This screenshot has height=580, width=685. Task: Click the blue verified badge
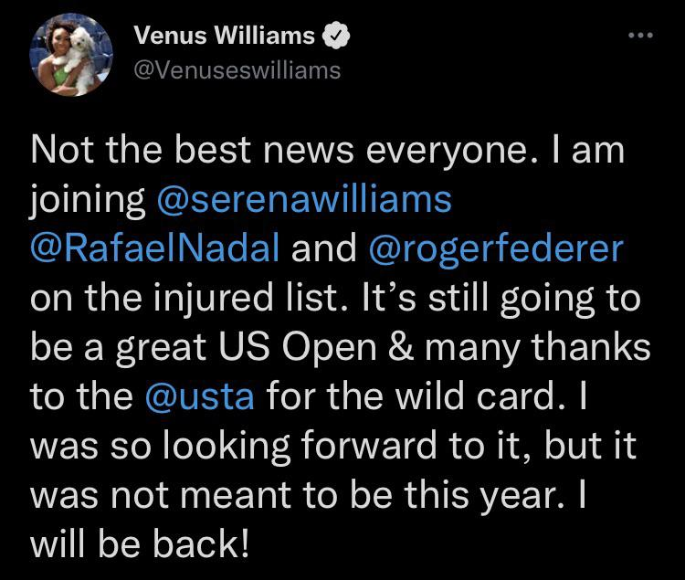pyautogui.click(x=337, y=37)
